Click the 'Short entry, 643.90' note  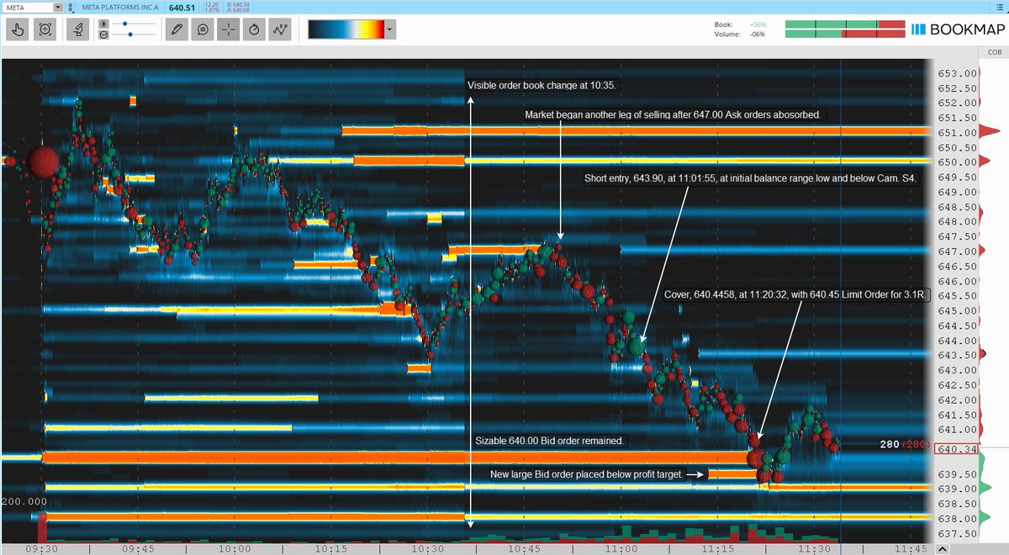(752, 178)
